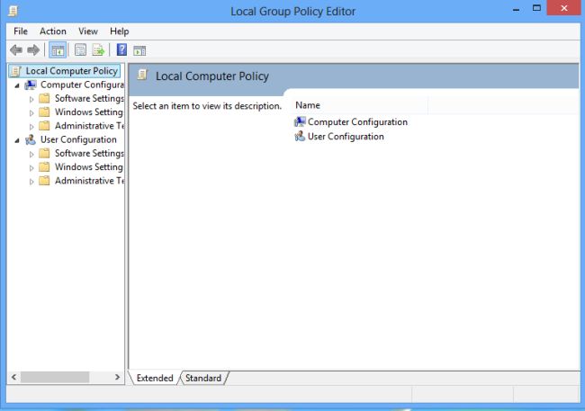Select Administrative Templates label under User Configuration
The image size is (585, 411).
point(89,181)
